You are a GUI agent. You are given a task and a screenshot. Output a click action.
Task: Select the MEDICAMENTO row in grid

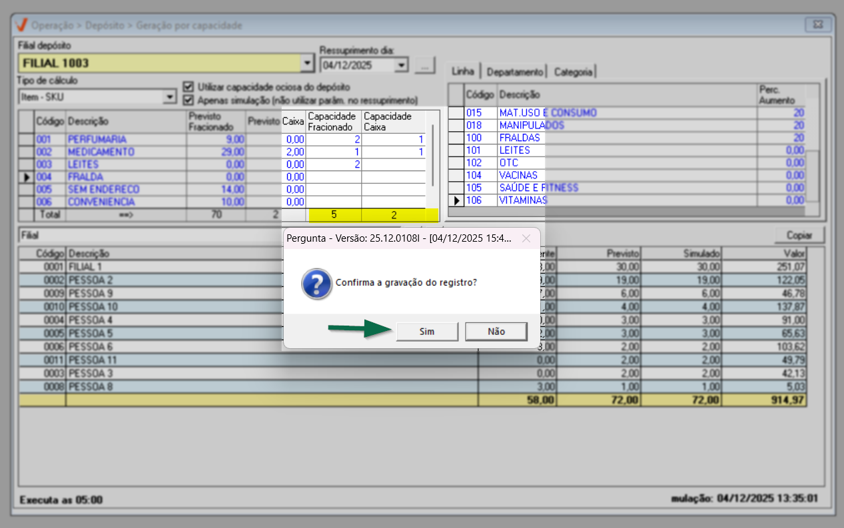coord(101,152)
